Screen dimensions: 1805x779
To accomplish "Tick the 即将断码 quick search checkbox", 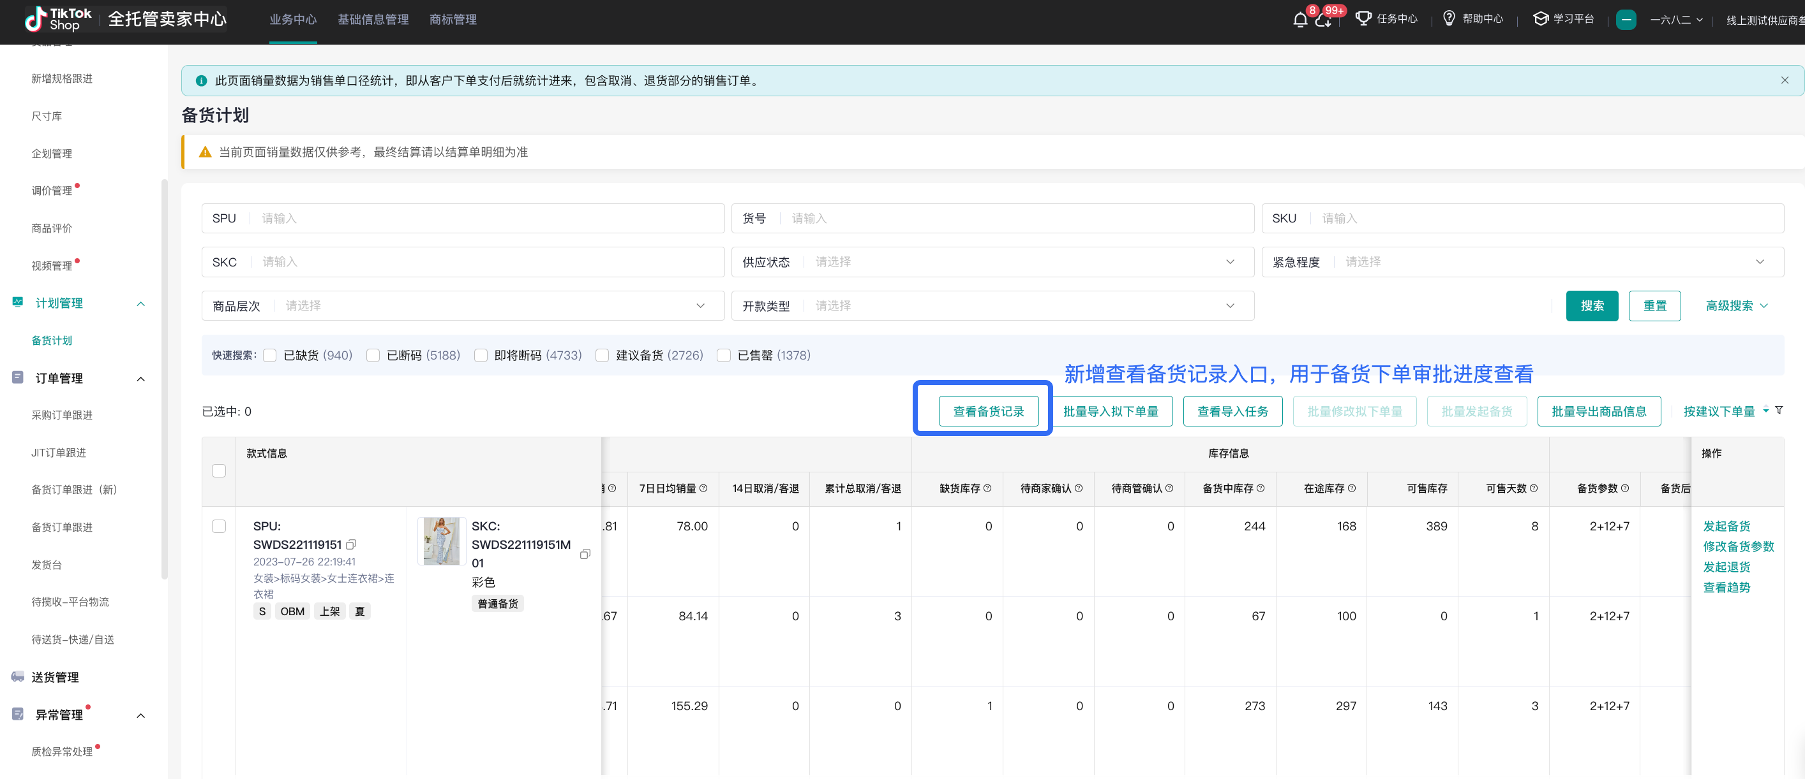I will coord(481,356).
